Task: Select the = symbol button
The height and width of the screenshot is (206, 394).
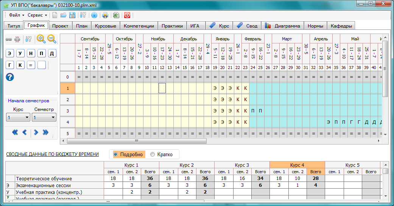Action: [x=31, y=65]
